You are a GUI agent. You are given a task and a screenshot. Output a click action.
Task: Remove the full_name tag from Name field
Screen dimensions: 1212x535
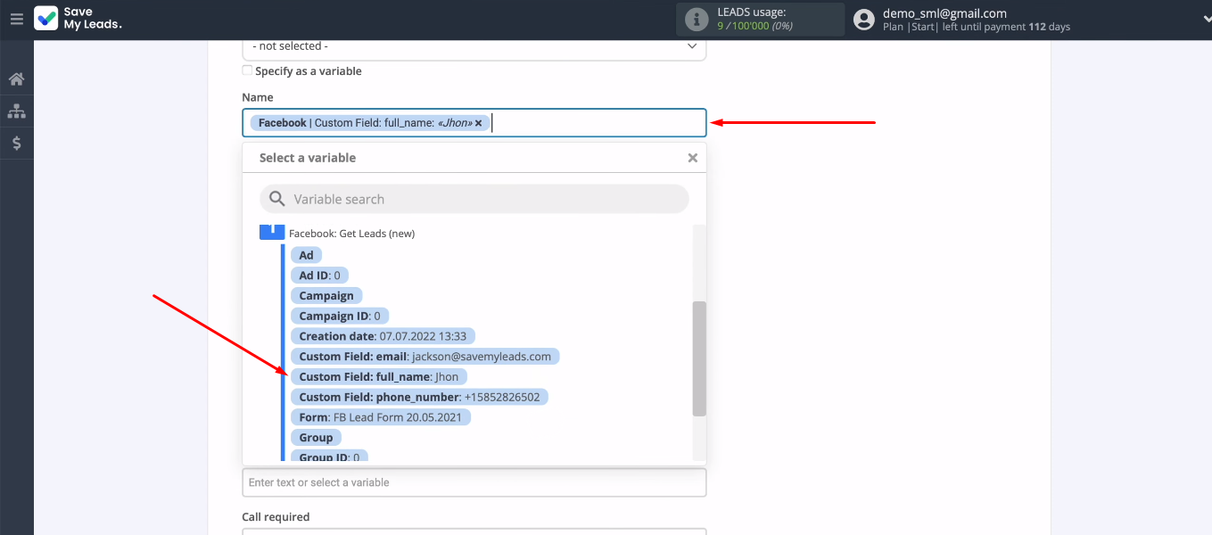pos(479,123)
